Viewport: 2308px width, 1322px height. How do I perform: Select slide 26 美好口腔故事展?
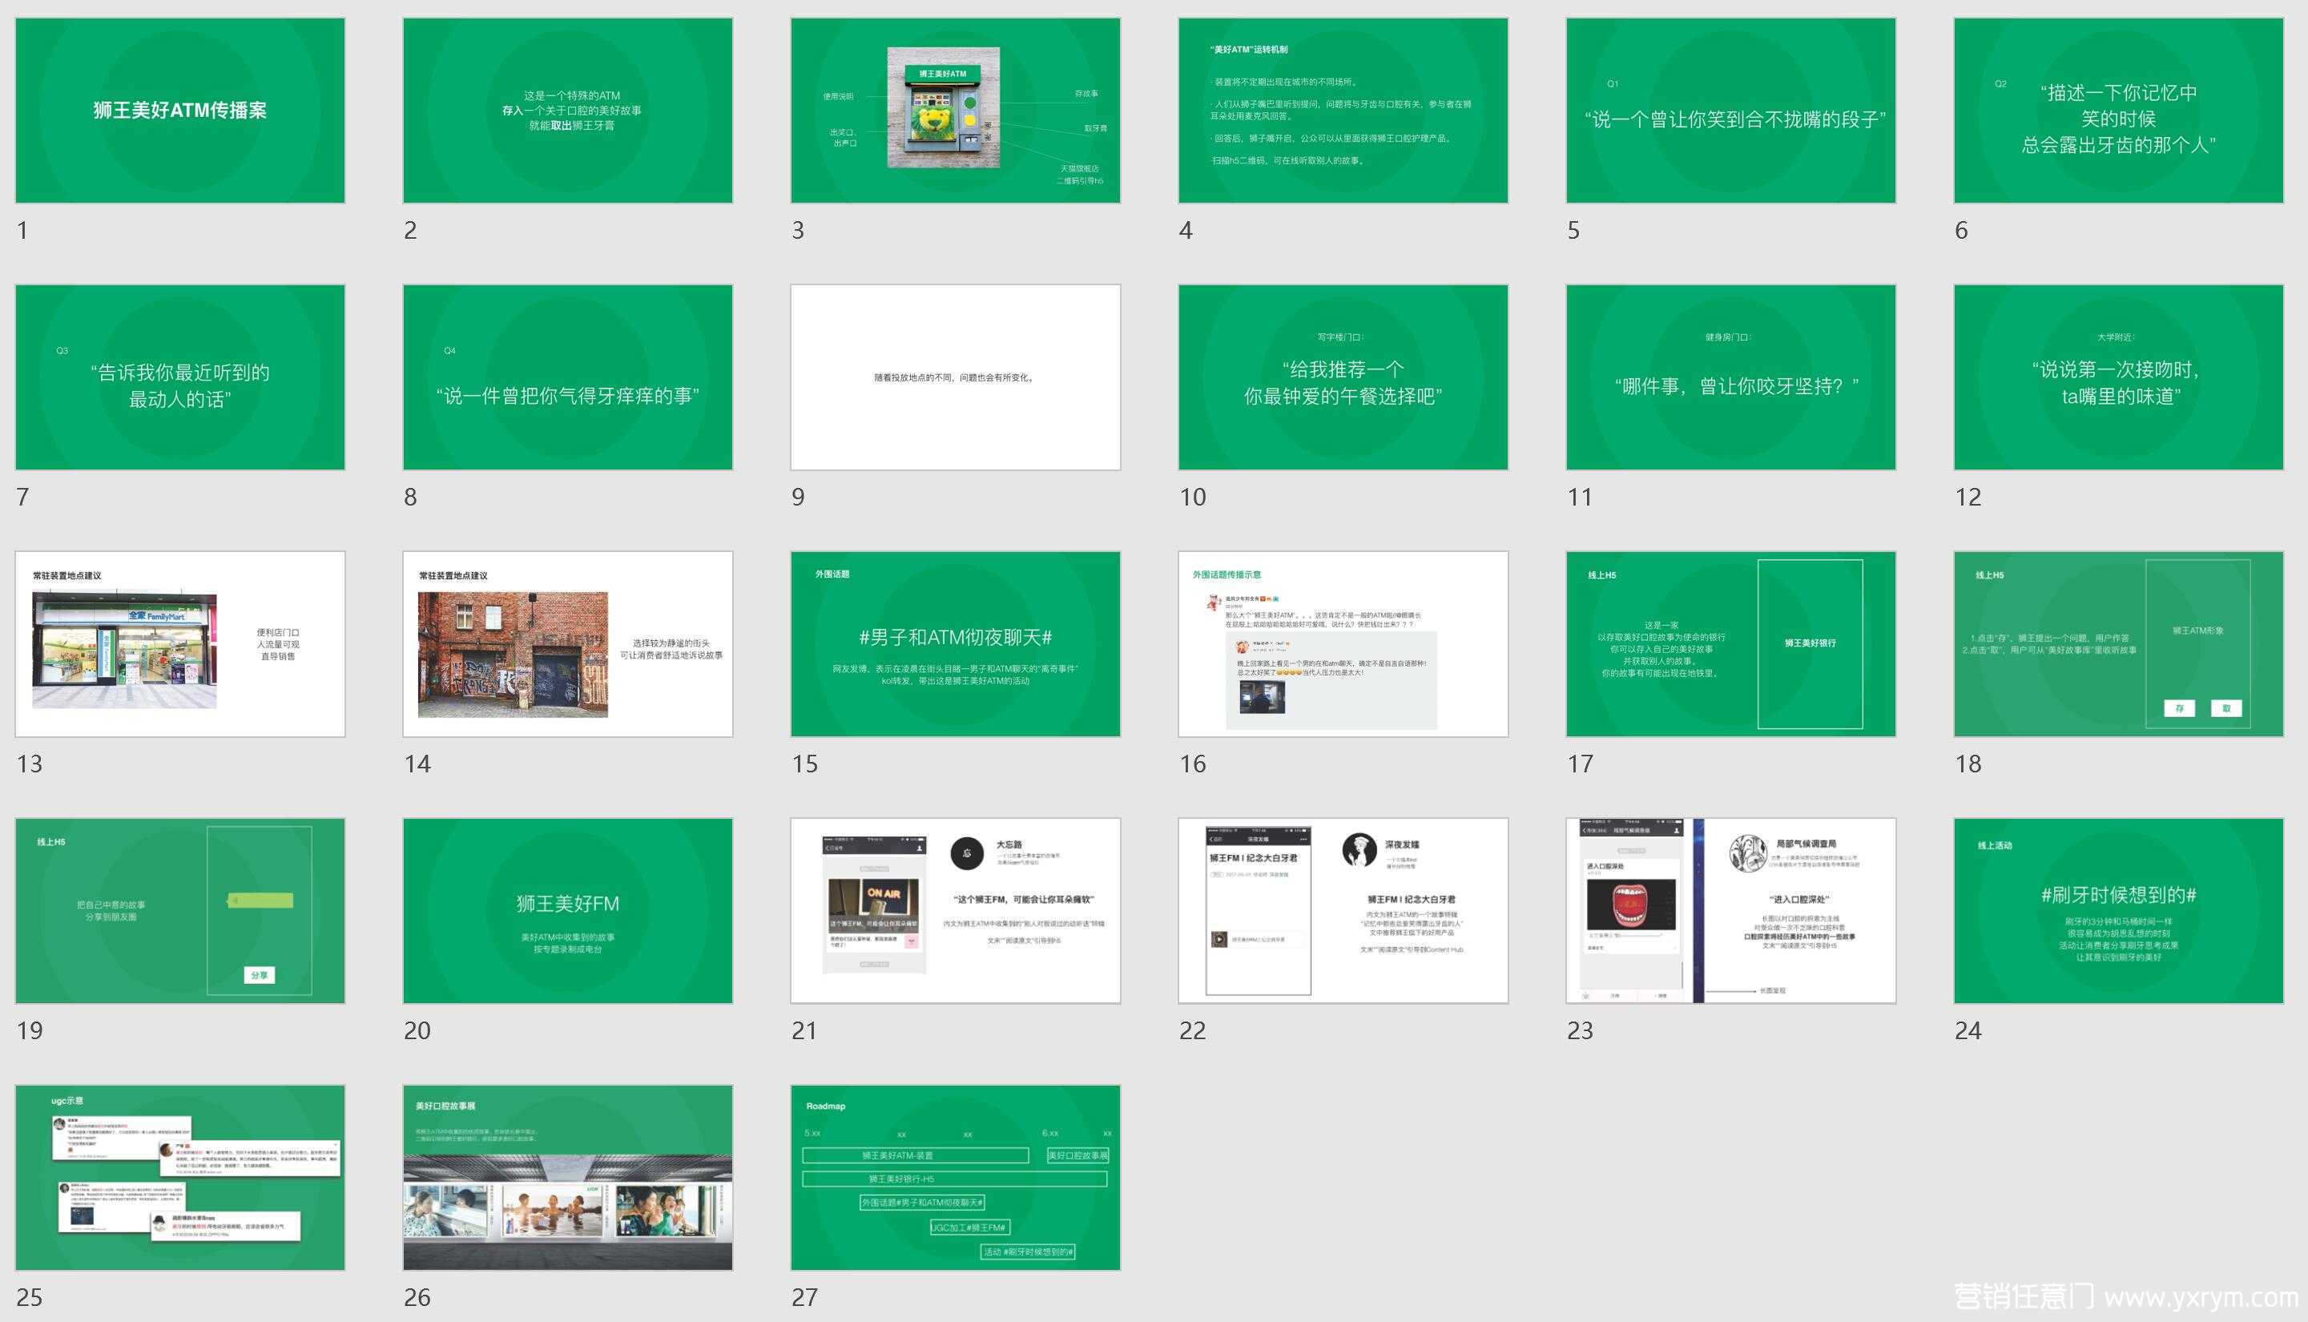click(x=567, y=1178)
